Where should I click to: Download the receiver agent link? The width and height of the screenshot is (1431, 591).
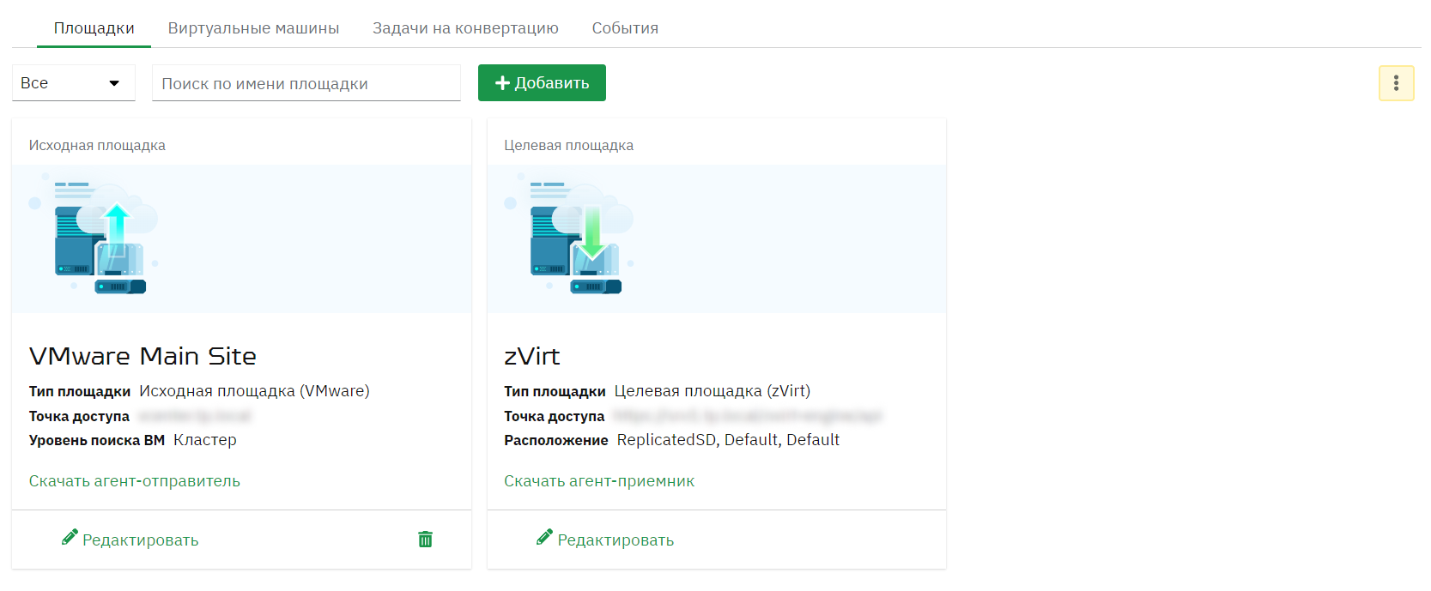tap(599, 481)
